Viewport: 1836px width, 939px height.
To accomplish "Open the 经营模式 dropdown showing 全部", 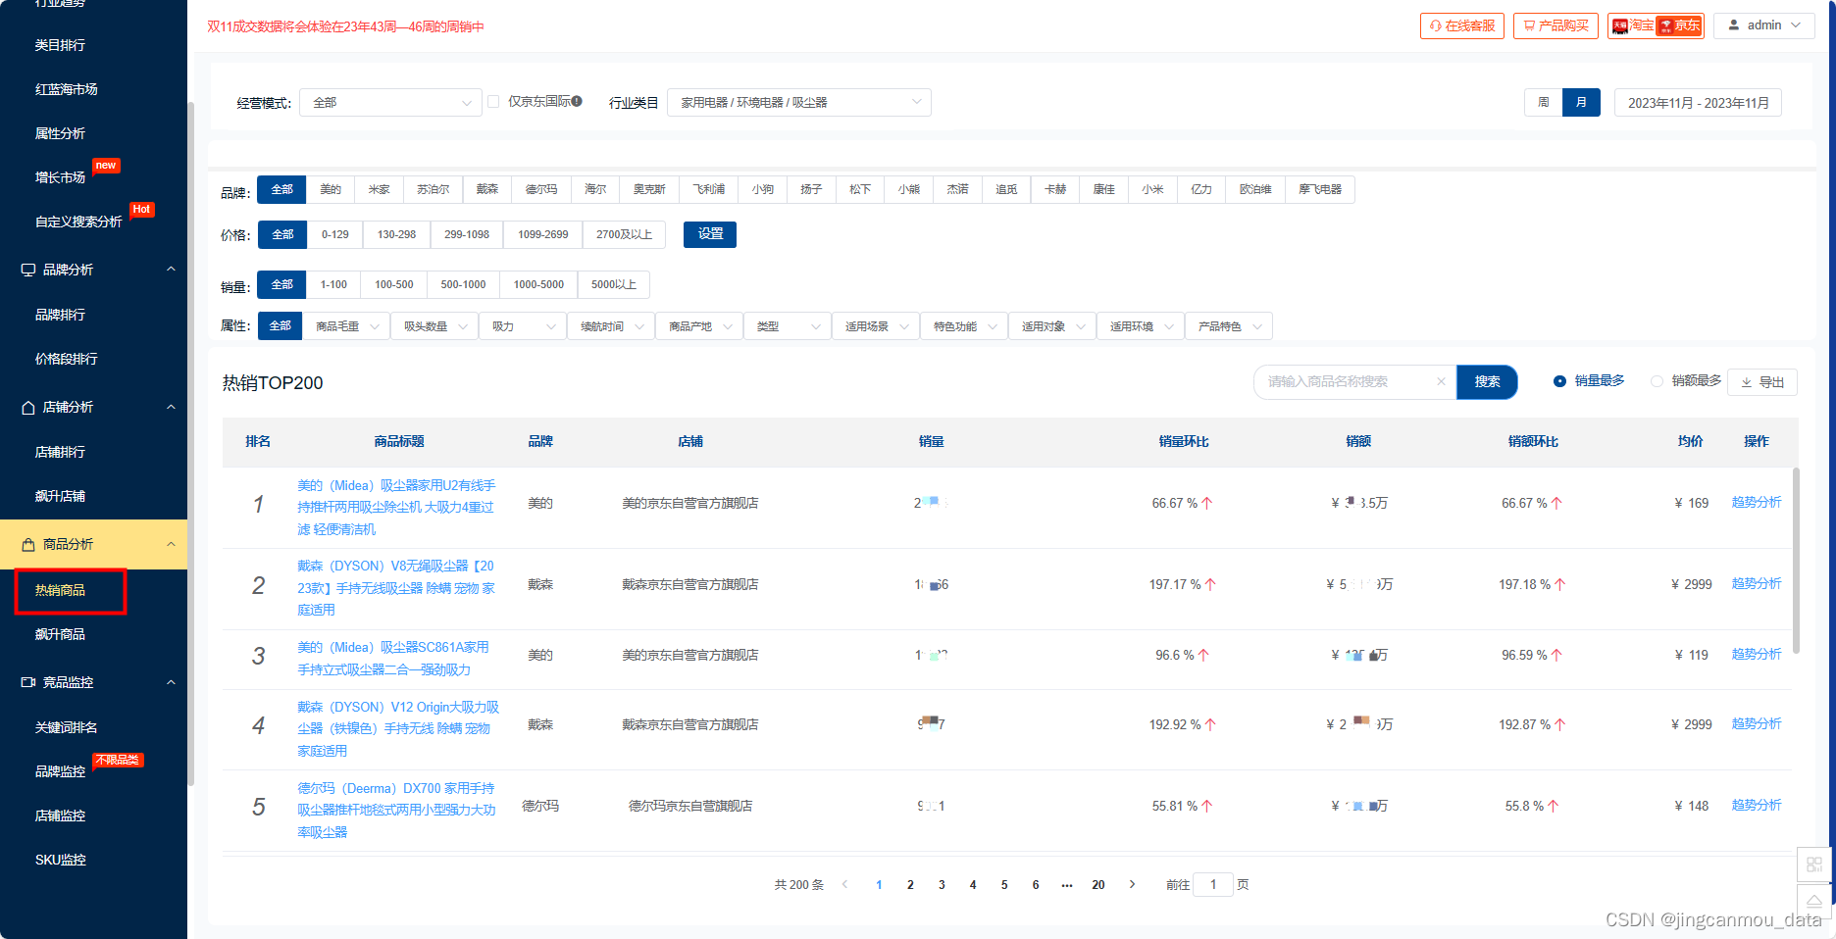I will click(x=390, y=102).
